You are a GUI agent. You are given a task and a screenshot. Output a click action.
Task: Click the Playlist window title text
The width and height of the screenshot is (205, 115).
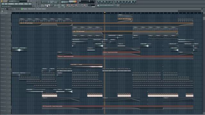[34, 9]
